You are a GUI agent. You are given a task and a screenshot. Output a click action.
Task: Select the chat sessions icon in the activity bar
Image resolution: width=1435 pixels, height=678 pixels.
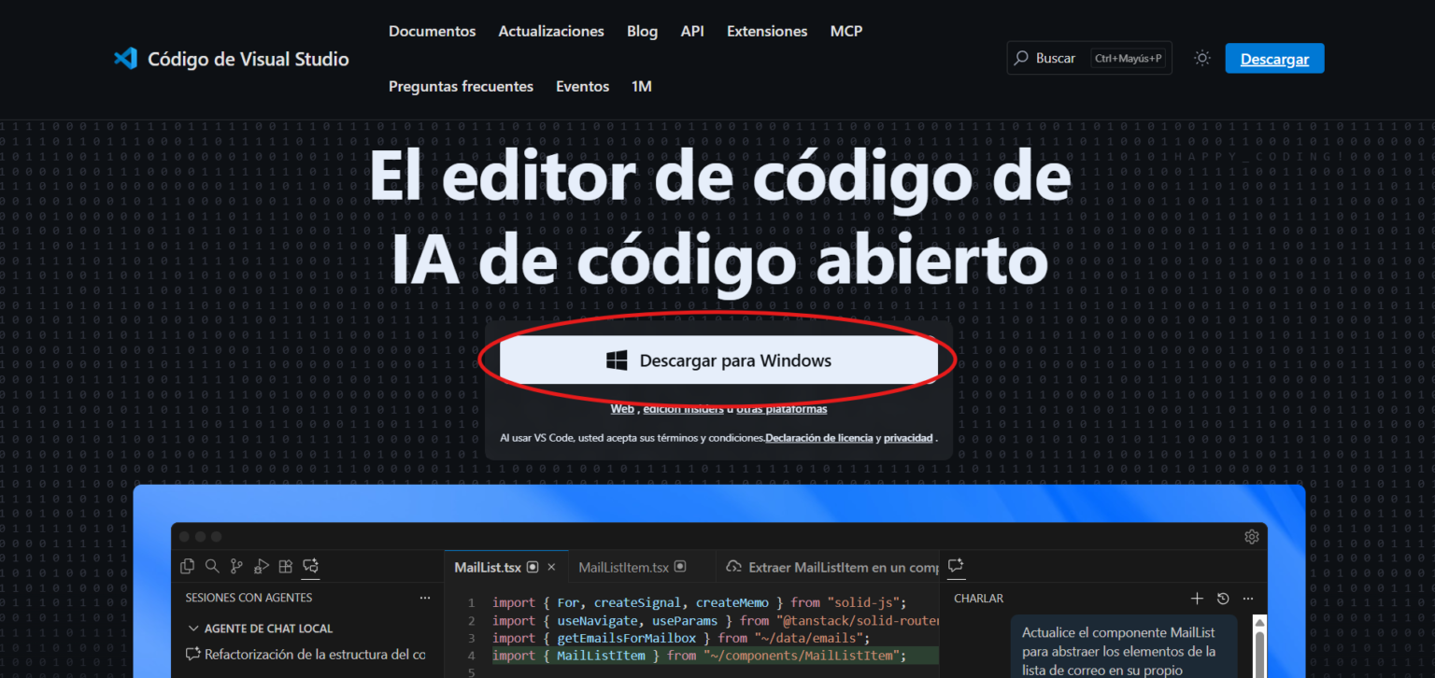[311, 566]
